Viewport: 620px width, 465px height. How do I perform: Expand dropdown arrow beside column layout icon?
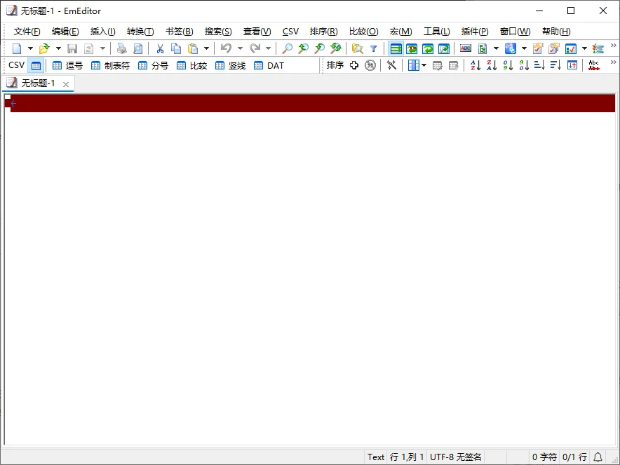[424, 65]
